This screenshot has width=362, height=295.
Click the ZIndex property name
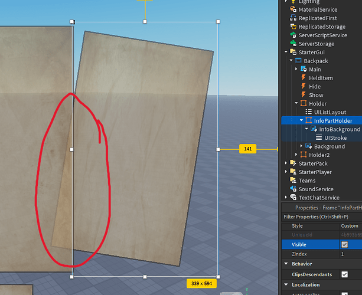299,254
